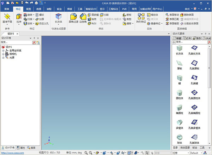Viewport: 212px width, 155px height.
Task: Switch to the 草图 ribbon tab
Action: pyautogui.click(x=28, y=9)
